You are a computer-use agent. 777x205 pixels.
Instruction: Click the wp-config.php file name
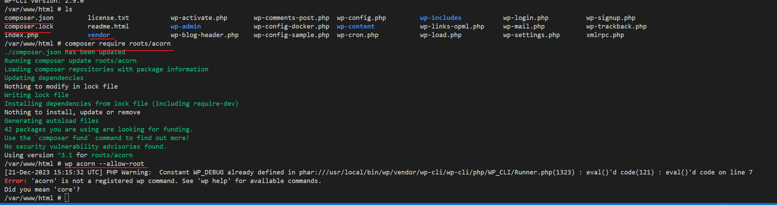361,18
